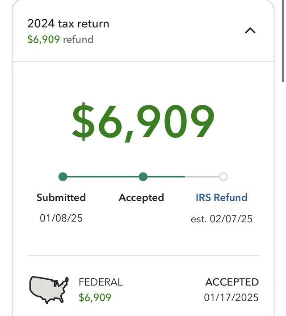Click progress line between Submitted and Accepted dots
This screenshot has height=316, width=286.
click(103, 177)
